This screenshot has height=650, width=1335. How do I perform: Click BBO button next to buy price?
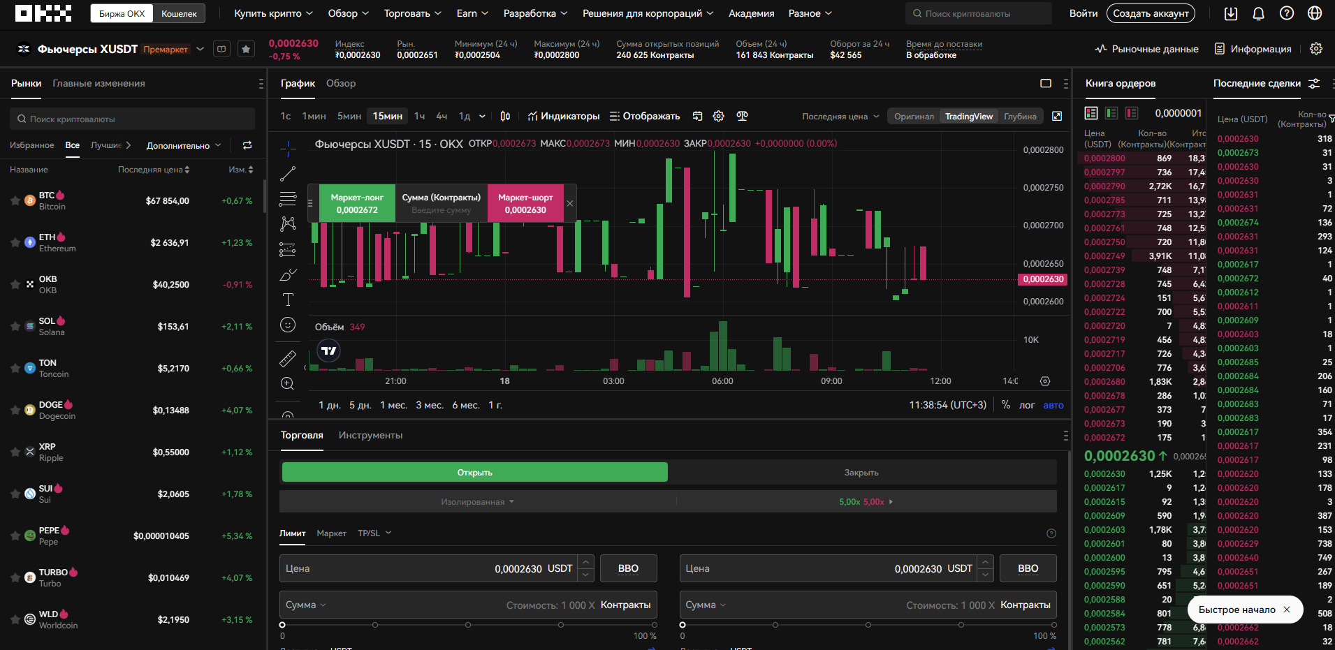(628, 568)
